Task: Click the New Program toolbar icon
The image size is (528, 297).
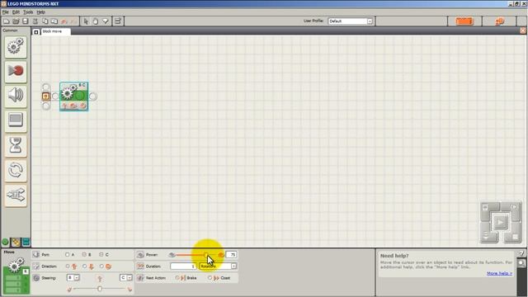Action: click(7, 21)
